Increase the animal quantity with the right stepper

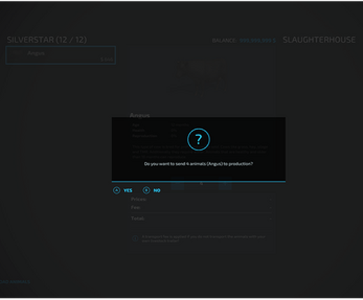tap(225, 183)
